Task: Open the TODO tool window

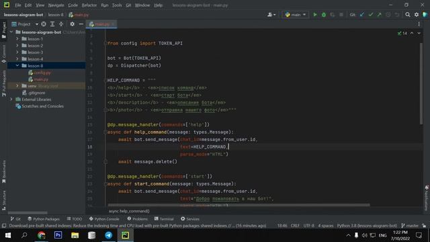Action: click(75, 219)
